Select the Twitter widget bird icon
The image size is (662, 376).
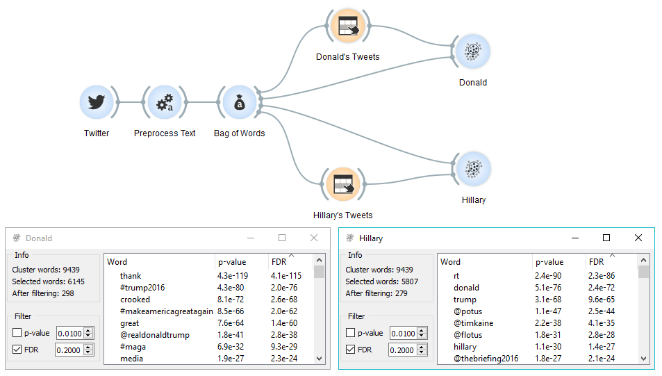coord(97,102)
